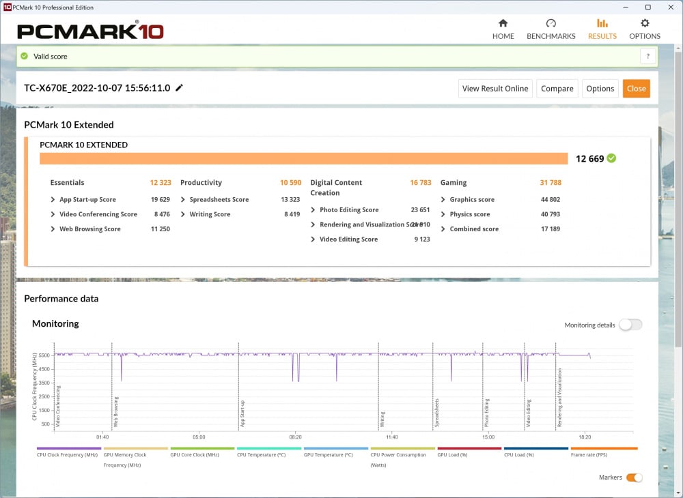Open result Options button
The height and width of the screenshot is (498, 683).
[600, 89]
